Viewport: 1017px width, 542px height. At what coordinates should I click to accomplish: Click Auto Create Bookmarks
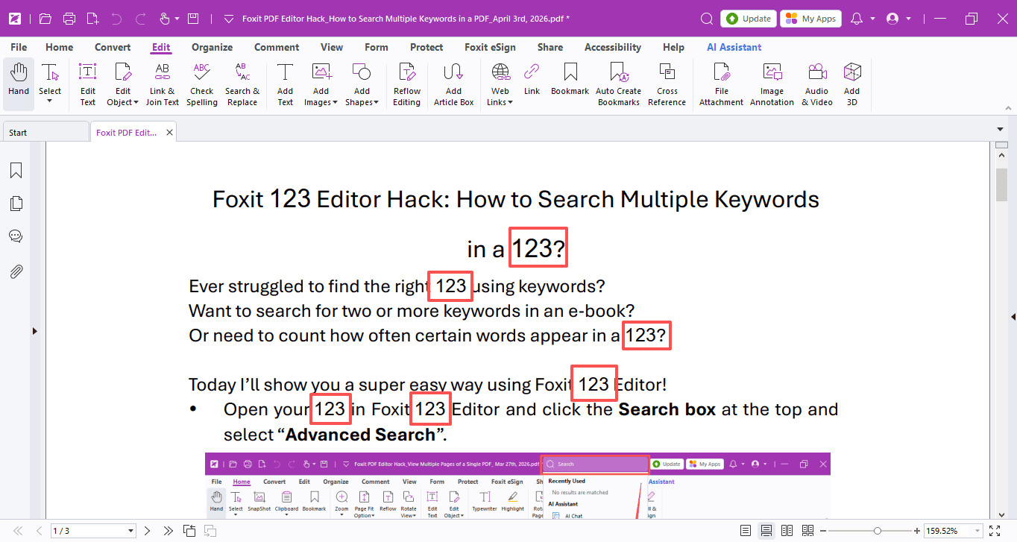pyautogui.click(x=618, y=84)
